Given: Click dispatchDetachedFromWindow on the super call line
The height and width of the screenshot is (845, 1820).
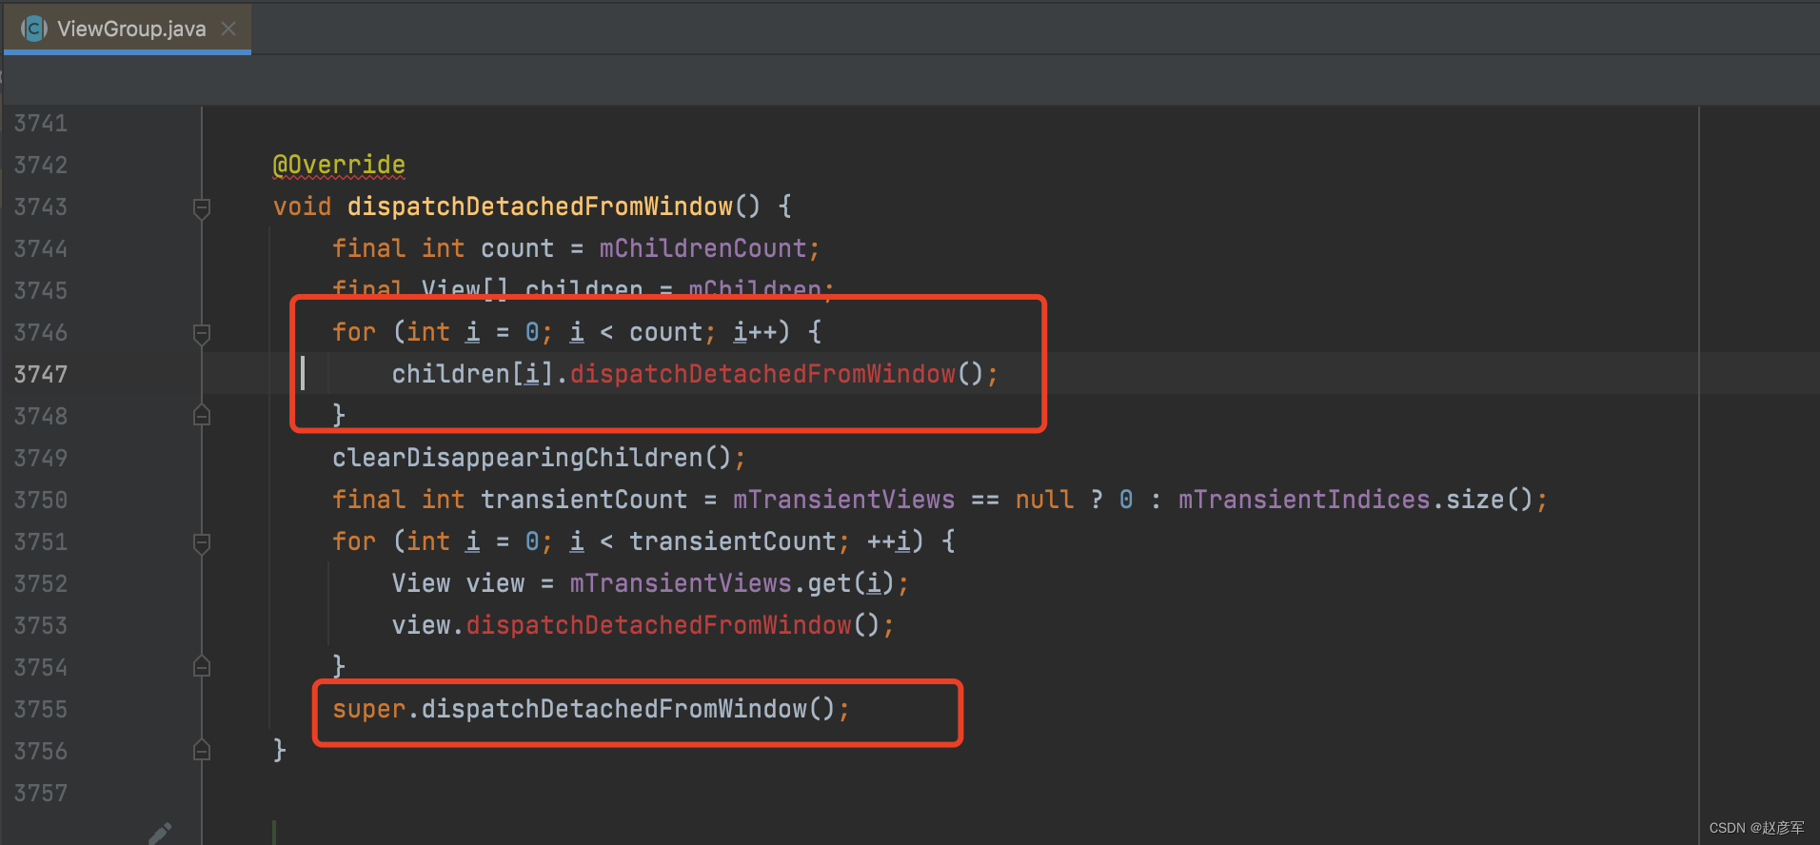Looking at the screenshot, I should coord(614,710).
